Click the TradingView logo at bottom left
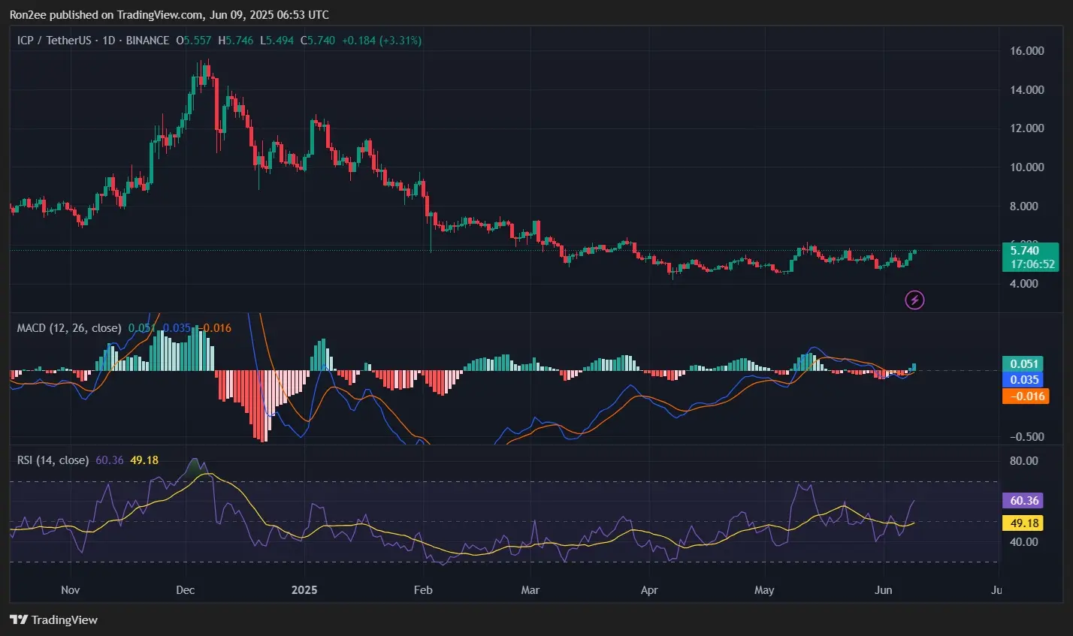 click(54, 620)
